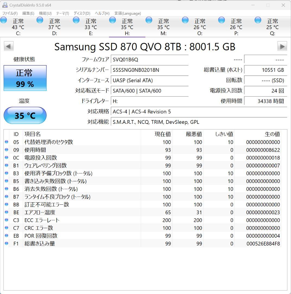Viewport: 291px width, 294px height.
Task: Click the 正常 99% health status badge
Action: pyautogui.click(x=25, y=78)
